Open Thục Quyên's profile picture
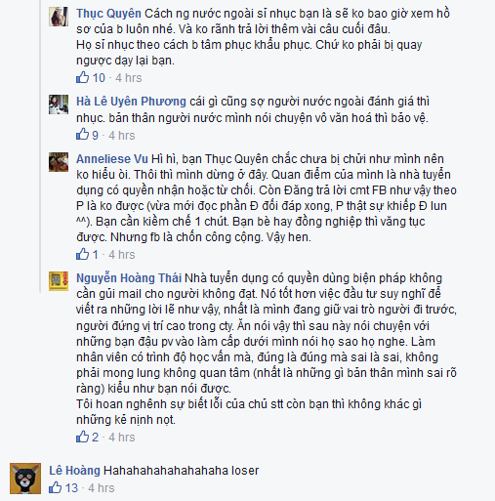Image resolution: width=495 pixels, height=501 pixels. point(59,17)
